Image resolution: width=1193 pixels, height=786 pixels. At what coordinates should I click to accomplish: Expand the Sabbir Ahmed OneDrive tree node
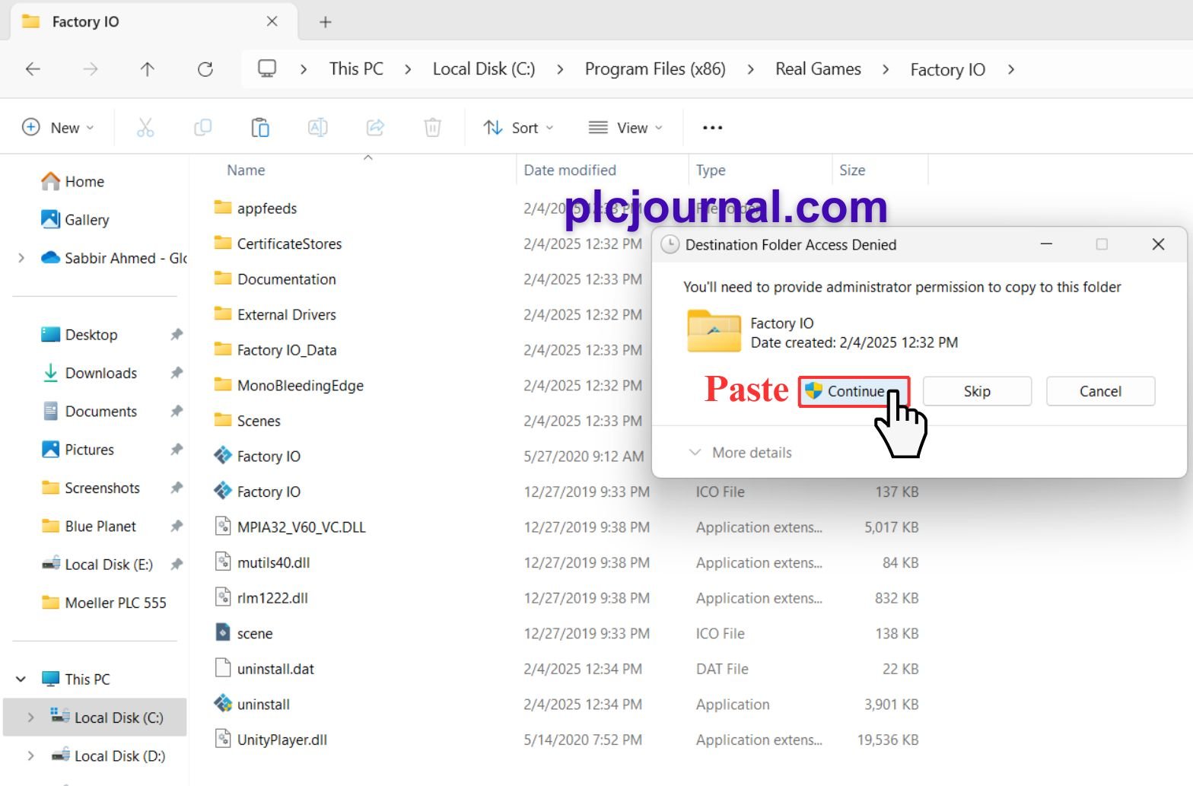[x=21, y=258]
